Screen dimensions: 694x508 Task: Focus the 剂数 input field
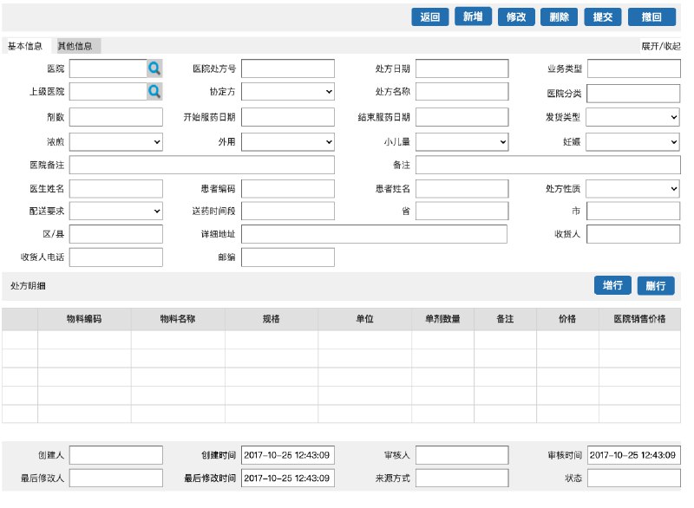pos(116,117)
